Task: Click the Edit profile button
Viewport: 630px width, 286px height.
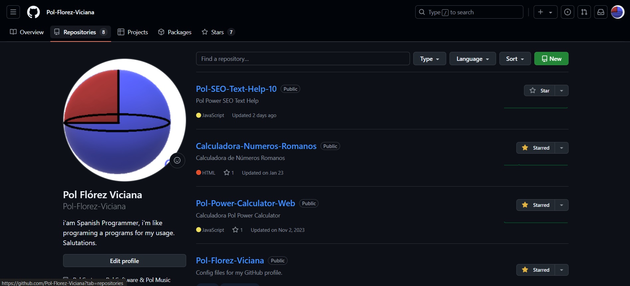Action: pyautogui.click(x=124, y=261)
